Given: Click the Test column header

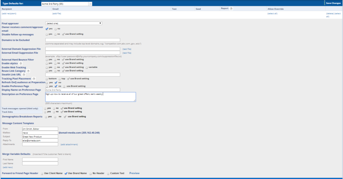Looking at the screenshot, I should pos(174,9).
